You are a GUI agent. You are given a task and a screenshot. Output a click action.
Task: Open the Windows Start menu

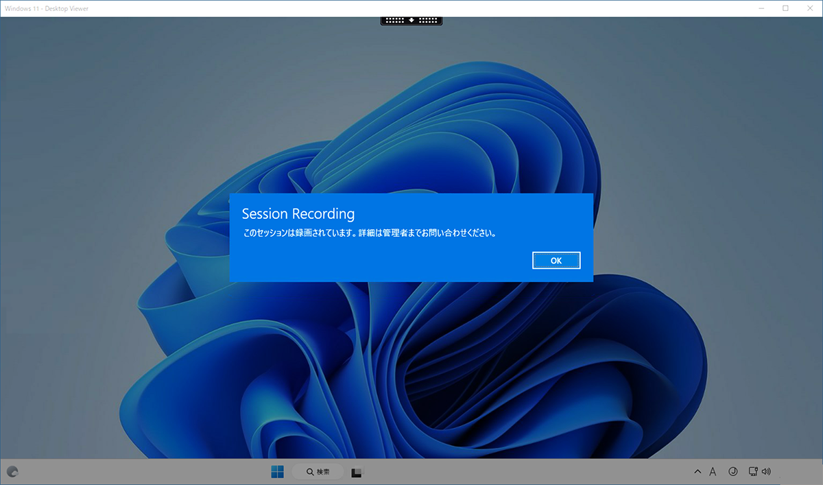click(x=277, y=472)
